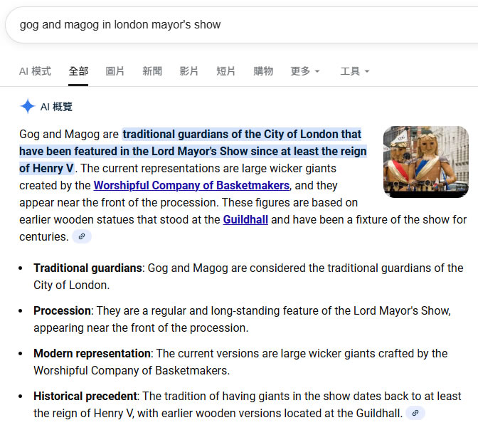Viewport: 478px width, 430px height.
Task: Switch to the AI 模式 tab
Action: pyautogui.click(x=35, y=71)
